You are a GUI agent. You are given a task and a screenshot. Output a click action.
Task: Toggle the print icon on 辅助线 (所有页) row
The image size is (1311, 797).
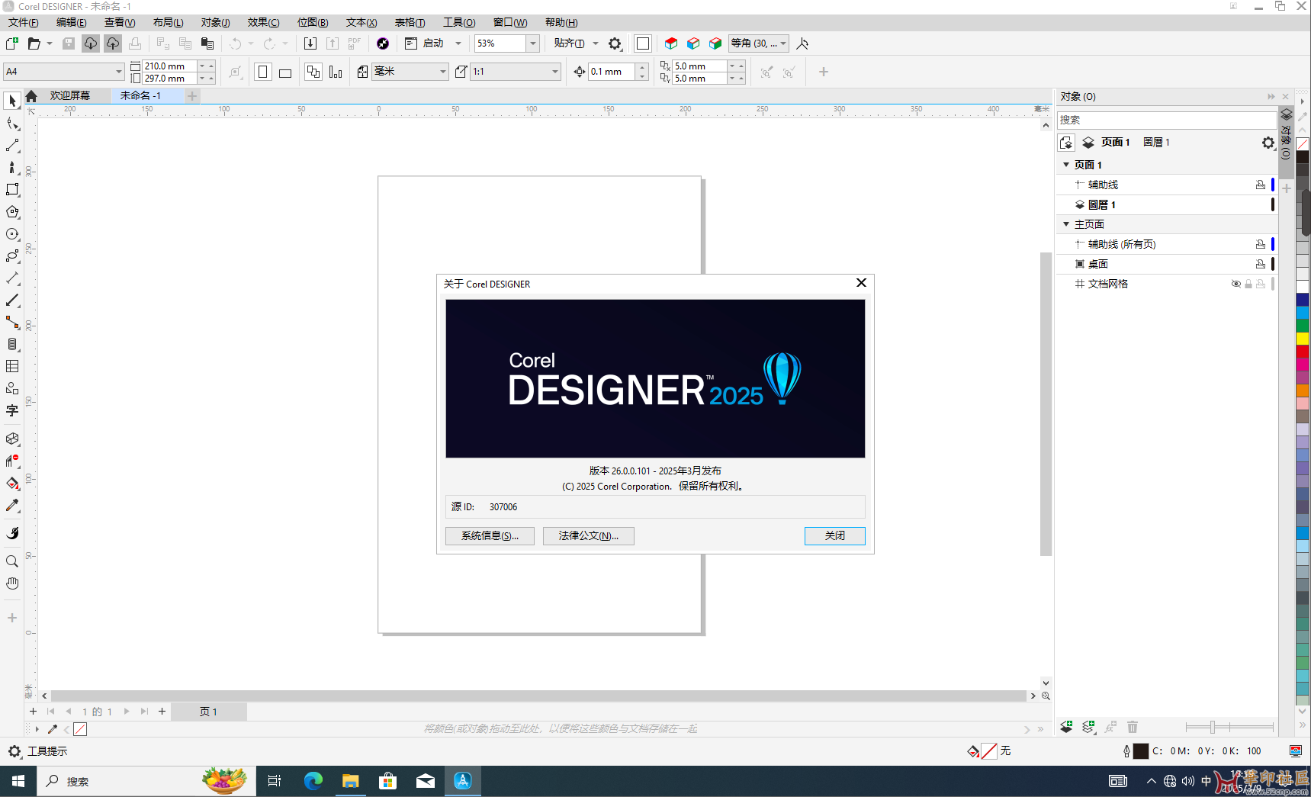pyautogui.click(x=1261, y=244)
